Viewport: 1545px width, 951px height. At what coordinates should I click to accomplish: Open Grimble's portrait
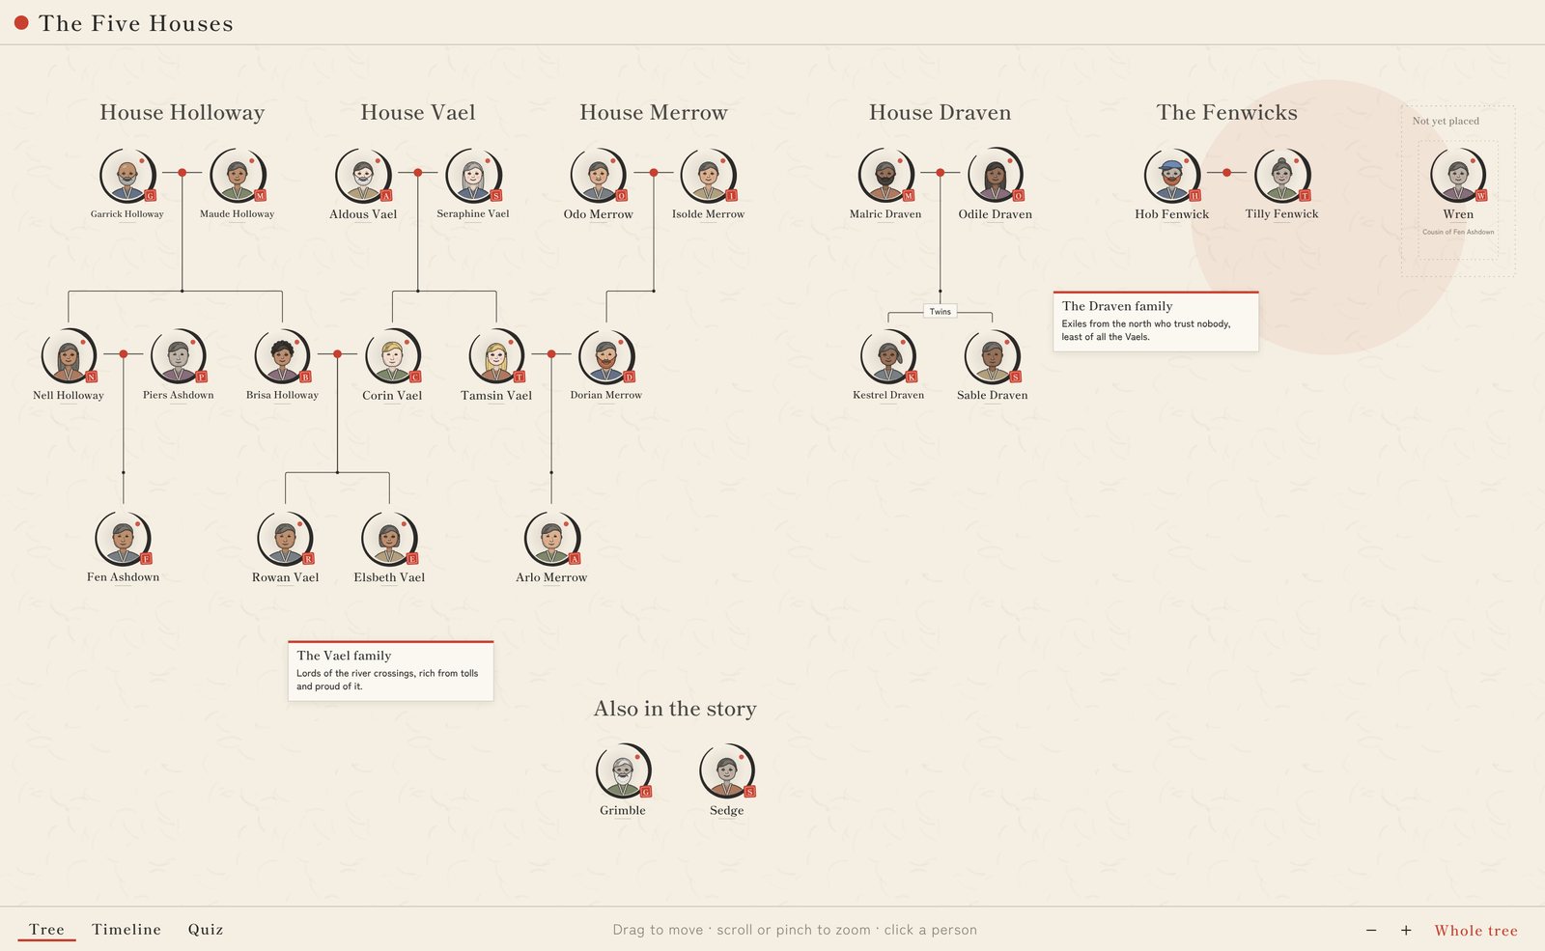click(x=624, y=770)
